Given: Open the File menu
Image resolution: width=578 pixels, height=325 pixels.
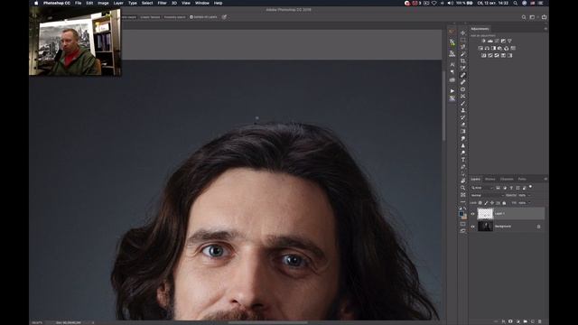Looking at the screenshot, I should [79, 3].
